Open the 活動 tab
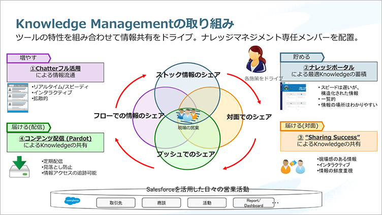 click(206, 202)
